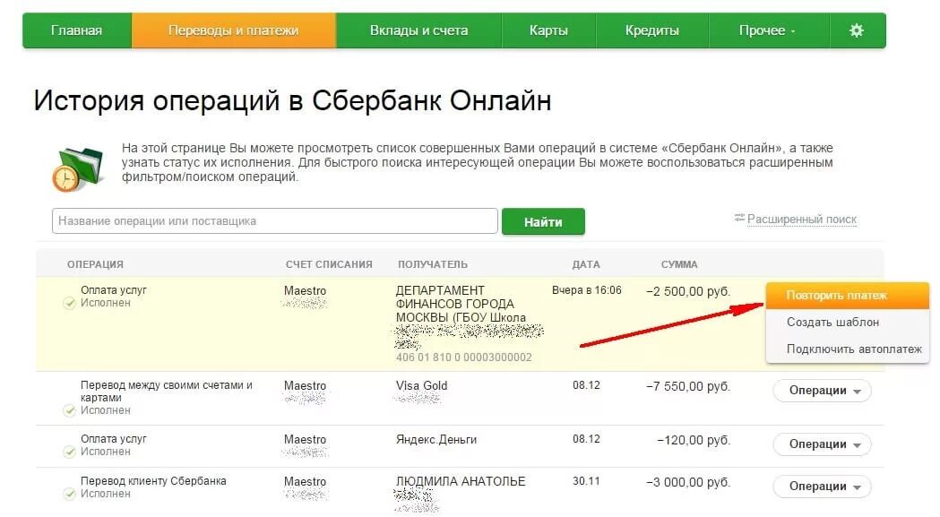The height and width of the screenshot is (517, 940).
Task: Select Повторить платеж menu item
Action: pos(848,296)
